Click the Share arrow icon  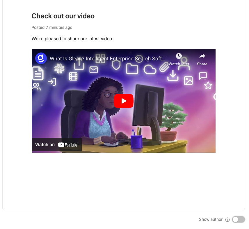tap(202, 56)
